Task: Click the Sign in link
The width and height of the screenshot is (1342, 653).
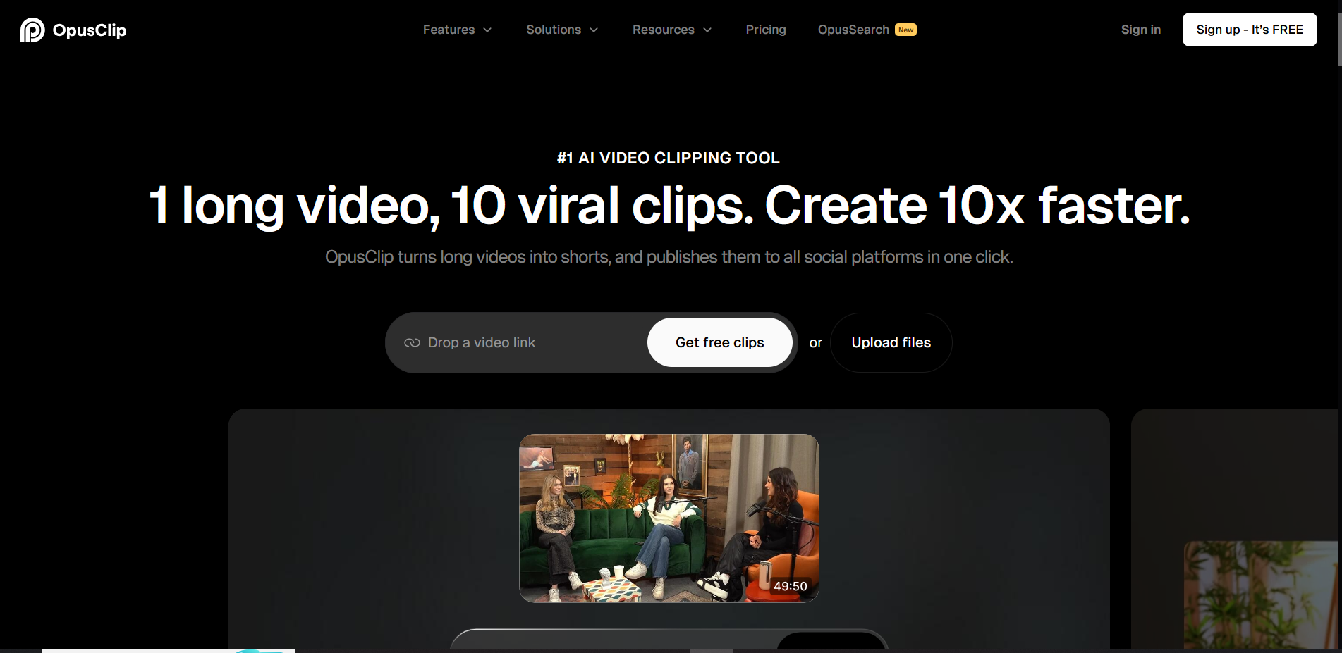Action: (1140, 30)
